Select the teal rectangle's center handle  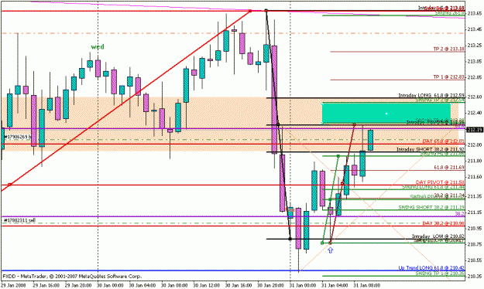[386, 114]
